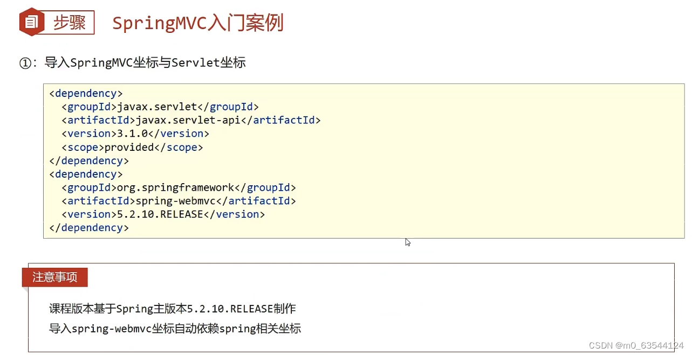Viewport: 692px width, 355px height.
Task: Click the javax.servlet-api artifactId line
Action: pyautogui.click(x=191, y=120)
